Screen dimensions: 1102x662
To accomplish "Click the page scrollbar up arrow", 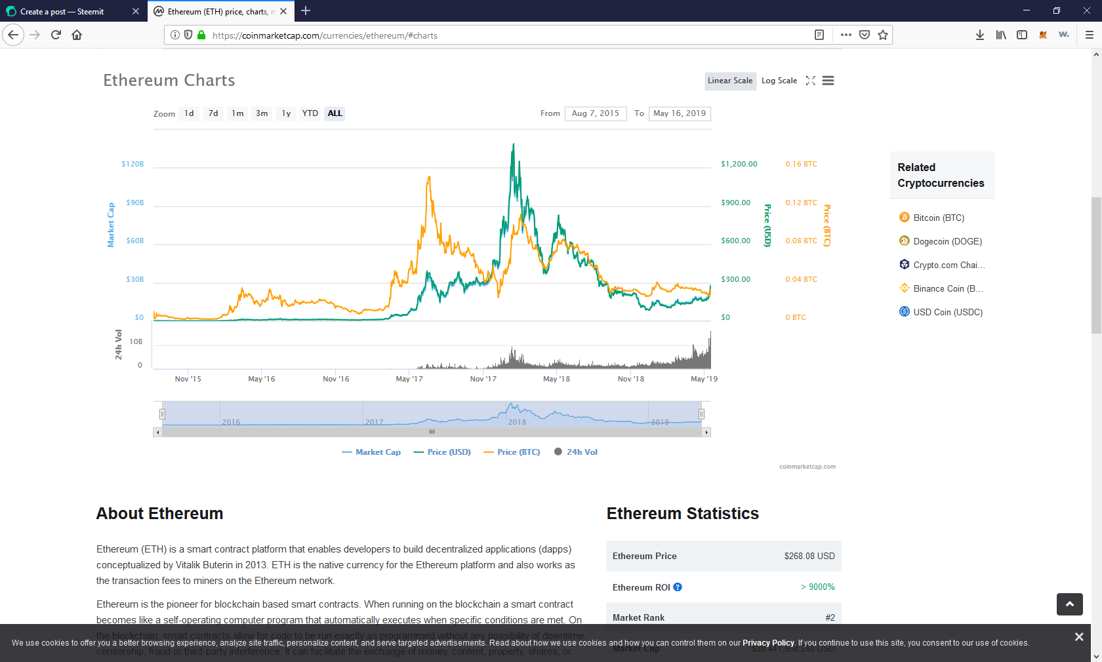I will click(1096, 54).
